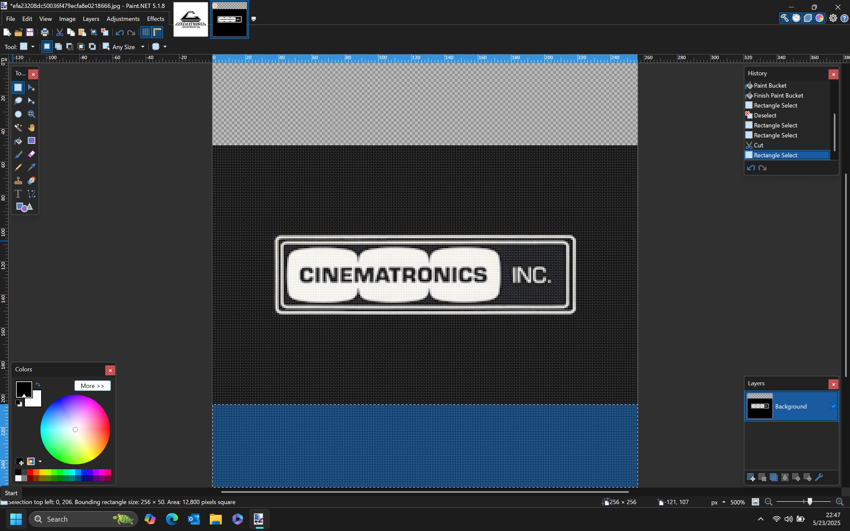Select the Gradient tool
The width and height of the screenshot is (850, 531).
coord(31,141)
